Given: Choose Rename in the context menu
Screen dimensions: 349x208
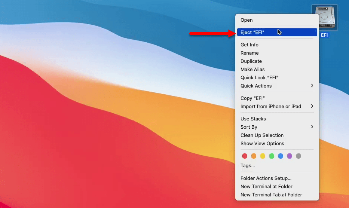Looking at the screenshot, I should tap(277, 53).
